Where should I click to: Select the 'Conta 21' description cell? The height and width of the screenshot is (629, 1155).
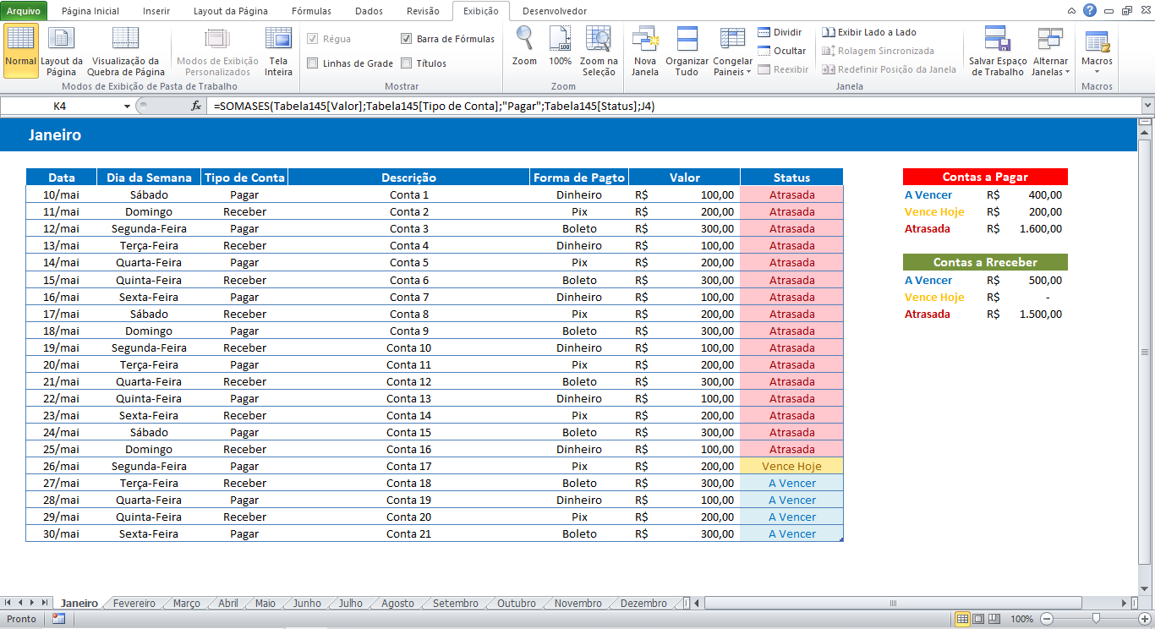click(x=408, y=533)
